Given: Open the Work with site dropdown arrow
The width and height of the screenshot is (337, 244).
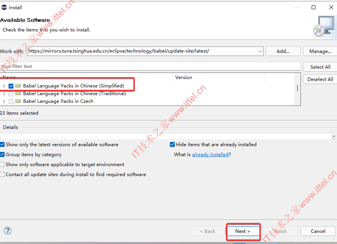Looking at the screenshot, I should coord(260,51).
